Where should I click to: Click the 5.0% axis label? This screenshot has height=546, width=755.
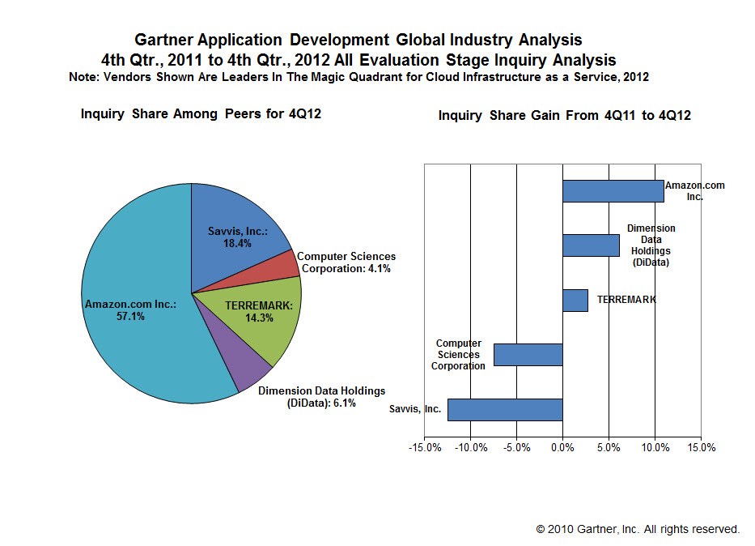pyautogui.click(x=609, y=448)
